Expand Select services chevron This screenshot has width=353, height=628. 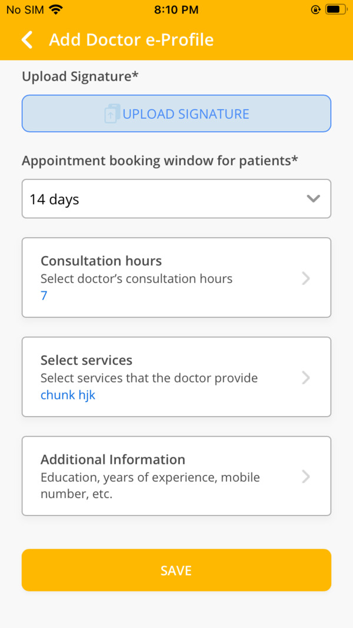pyautogui.click(x=306, y=377)
